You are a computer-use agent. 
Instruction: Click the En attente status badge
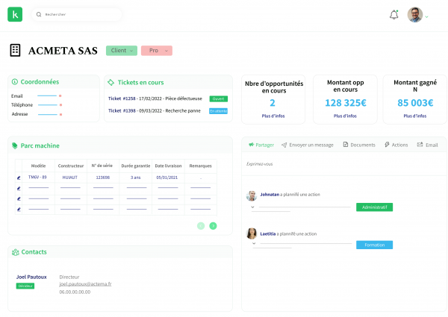(219, 111)
